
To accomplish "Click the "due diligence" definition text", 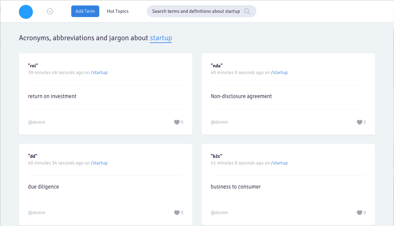I will pos(44,187).
